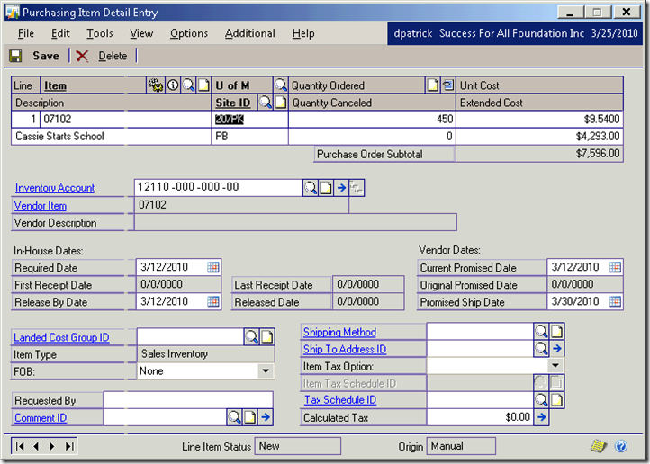Click the Delete button label
Screen dimensions: 650x464
click(x=113, y=56)
